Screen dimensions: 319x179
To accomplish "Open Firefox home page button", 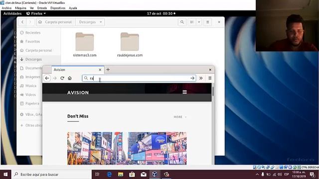I will 70,78.
